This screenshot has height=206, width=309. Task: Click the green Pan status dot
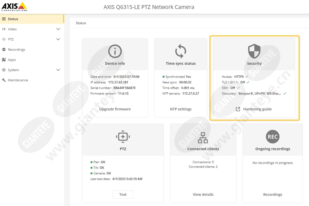point(91,162)
